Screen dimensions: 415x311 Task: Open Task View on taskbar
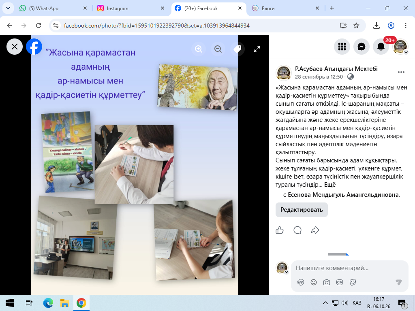tap(29, 303)
